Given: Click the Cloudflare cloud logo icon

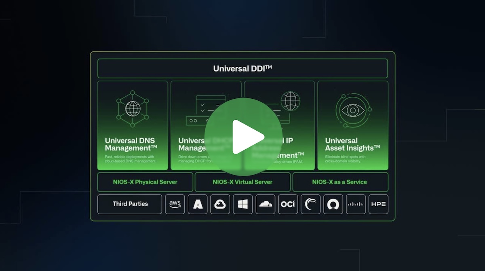Looking at the screenshot, I should click(266, 204).
